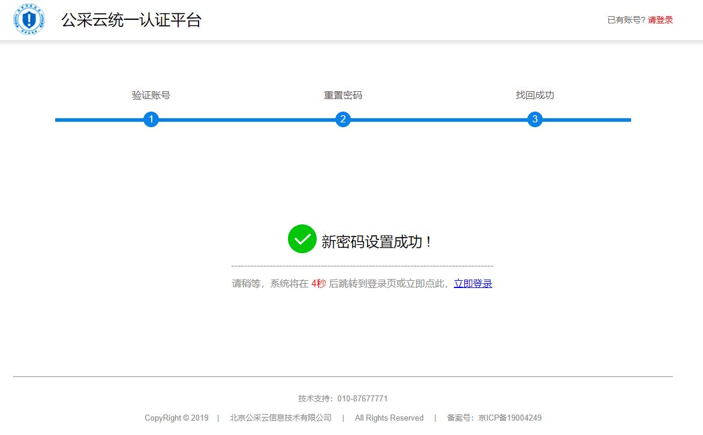Click the 已有账号? text in the header
The height and width of the screenshot is (435, 703).
(626, 20)
